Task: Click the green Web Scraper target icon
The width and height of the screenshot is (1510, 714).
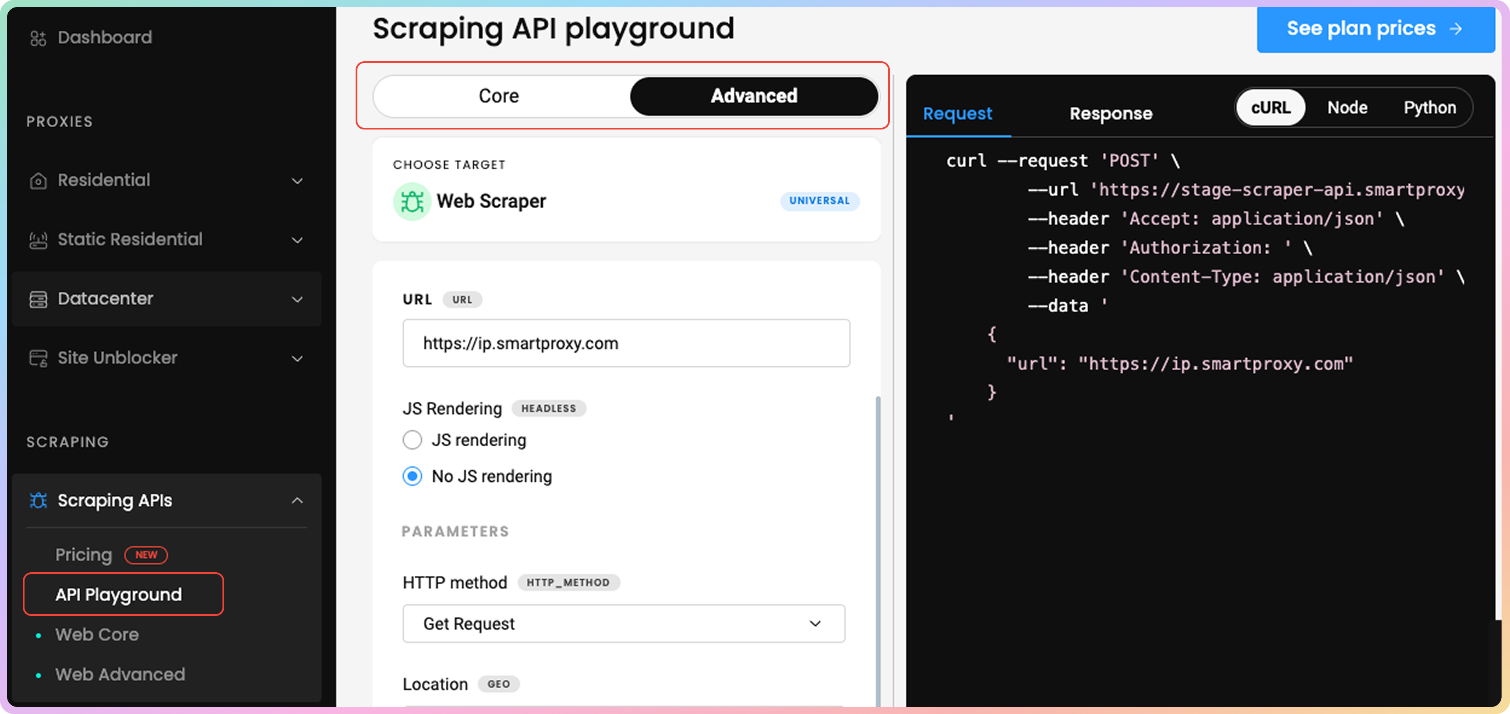Action: pyautogui.click(x=412, y=202)
